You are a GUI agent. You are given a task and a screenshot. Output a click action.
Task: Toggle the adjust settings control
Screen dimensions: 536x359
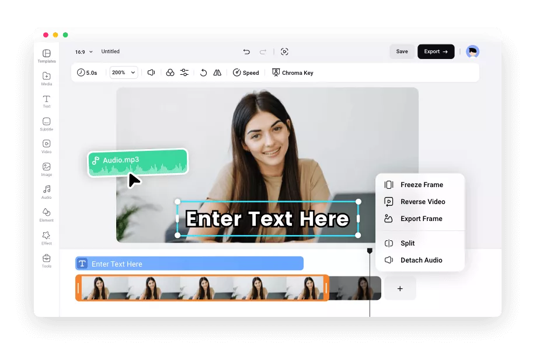184,73
